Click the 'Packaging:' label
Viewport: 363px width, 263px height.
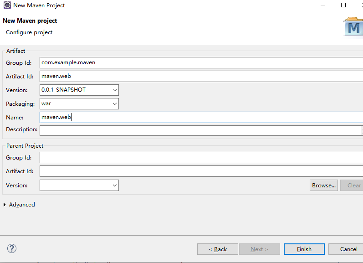[x=20, y=104]
